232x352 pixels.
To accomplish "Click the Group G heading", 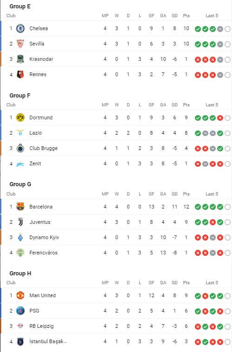I will (x=20, y=184).
